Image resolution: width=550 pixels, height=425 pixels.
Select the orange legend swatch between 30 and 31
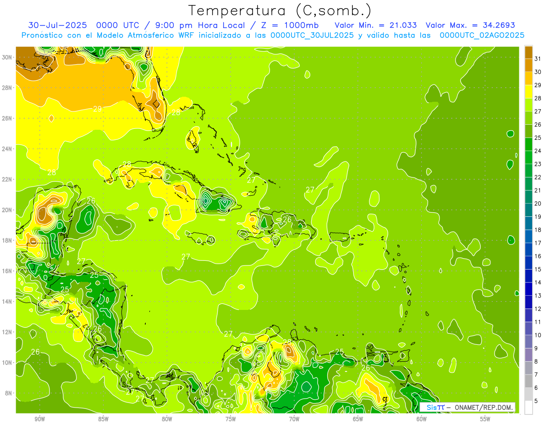528,66
